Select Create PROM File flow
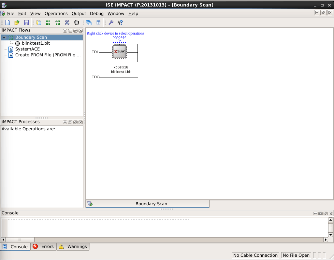Image resolution: width=334 pixels, height=260 pixels. pos(48,55)
